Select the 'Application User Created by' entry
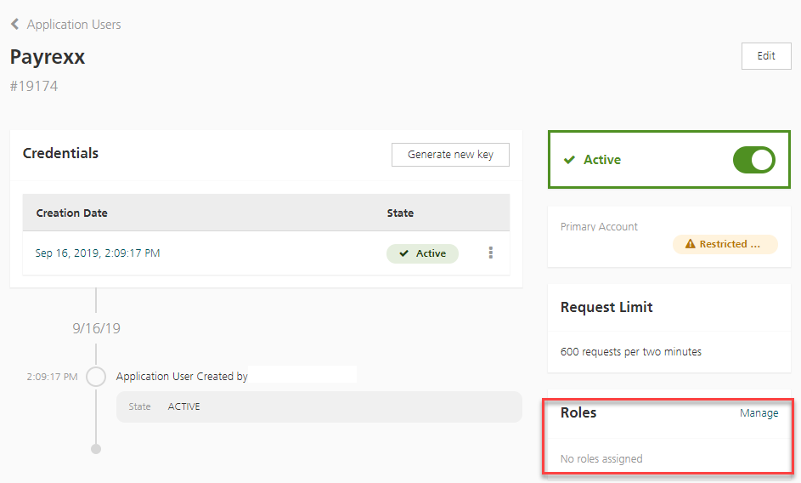Image resolution: width=801 pixels, height=483 pixels. pos(182,377)
